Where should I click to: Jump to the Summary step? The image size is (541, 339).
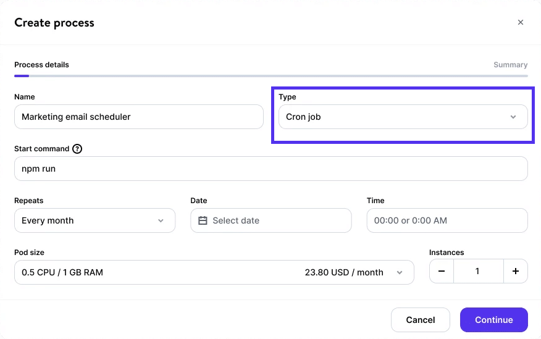pos(510,65)
